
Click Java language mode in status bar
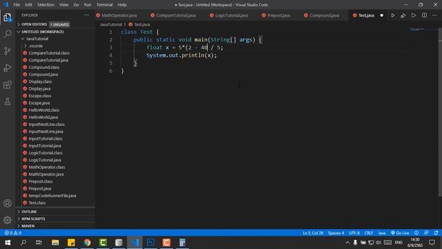(382, 233)
